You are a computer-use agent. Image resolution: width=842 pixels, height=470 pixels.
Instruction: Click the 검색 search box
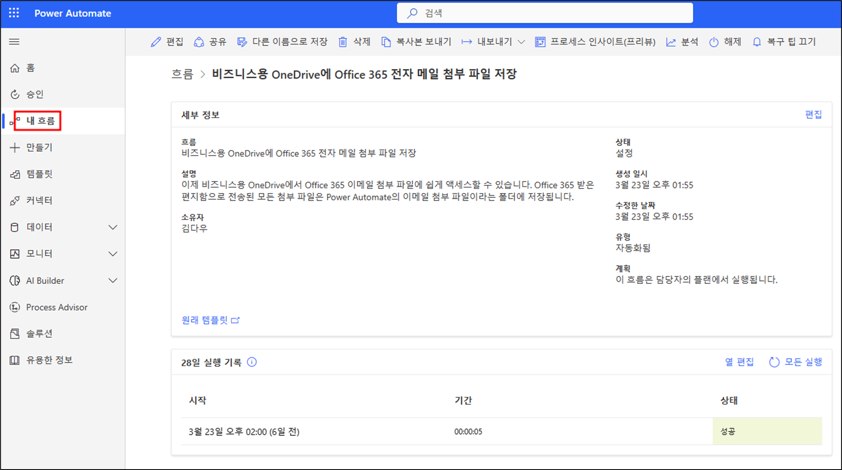click(x=545, y=13)
